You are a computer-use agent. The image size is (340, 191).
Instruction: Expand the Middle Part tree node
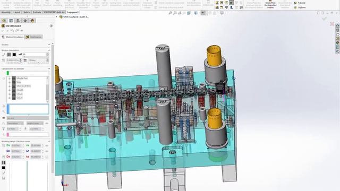[x=10, y=79]
